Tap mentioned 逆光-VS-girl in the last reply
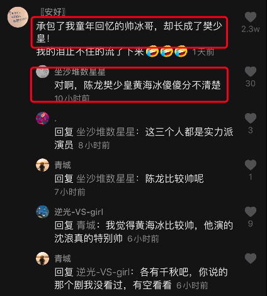The height and width of the screenshot is (296, 267). click(103, 272)
